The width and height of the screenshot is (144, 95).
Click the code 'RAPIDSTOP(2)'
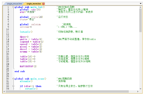(28, 66)
